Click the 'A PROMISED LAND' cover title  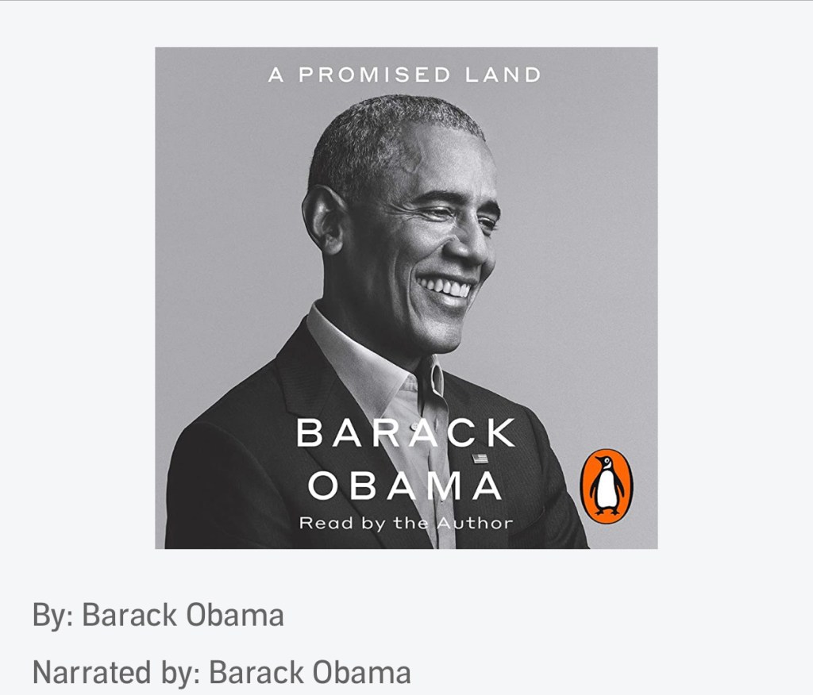404,75
